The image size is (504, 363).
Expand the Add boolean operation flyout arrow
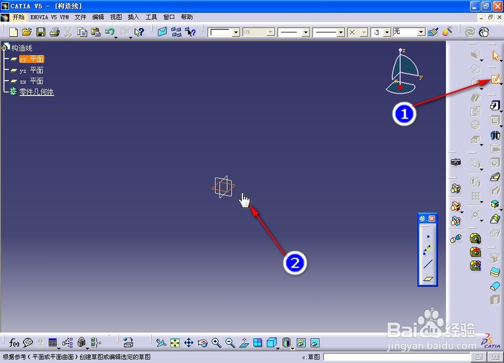pyautogui.click(x=462, y=212)
